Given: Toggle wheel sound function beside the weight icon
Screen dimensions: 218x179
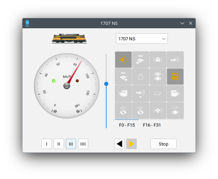Looking at the screenshot, I should pos(158,77).
